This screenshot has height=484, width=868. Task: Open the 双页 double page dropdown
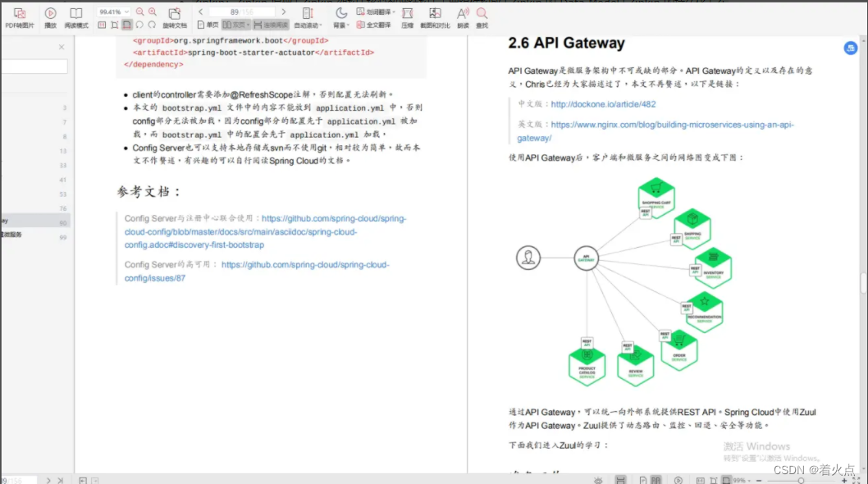236,25
